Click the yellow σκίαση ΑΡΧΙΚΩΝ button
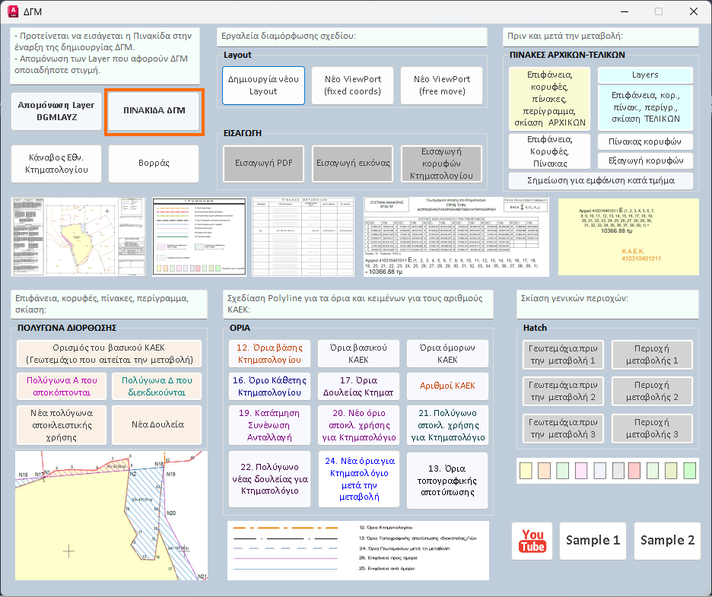 pyautogui.click(x=549, y=99)
